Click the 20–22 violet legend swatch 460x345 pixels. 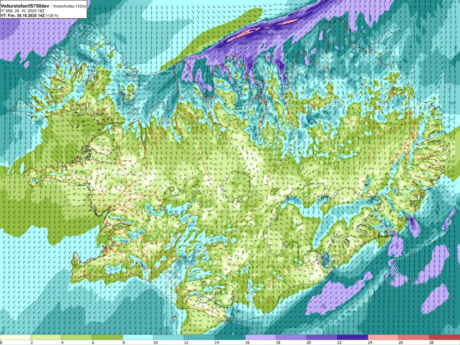pos(322,337)
